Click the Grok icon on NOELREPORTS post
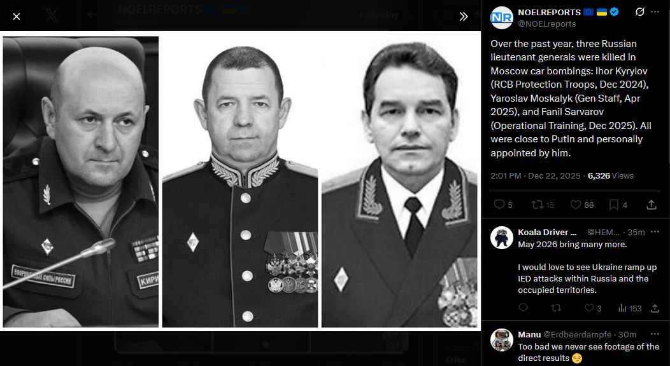 click(639, 12)
